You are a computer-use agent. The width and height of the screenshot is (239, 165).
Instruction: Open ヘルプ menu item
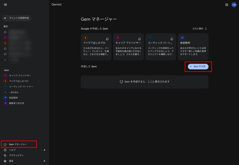coord(12,150)
